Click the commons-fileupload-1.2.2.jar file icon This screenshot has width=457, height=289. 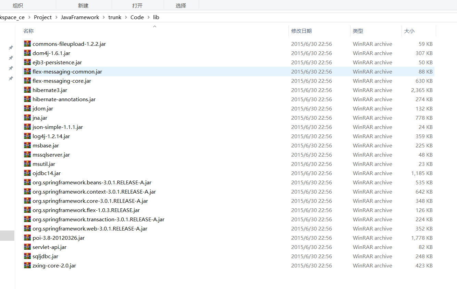coord(27,44)
